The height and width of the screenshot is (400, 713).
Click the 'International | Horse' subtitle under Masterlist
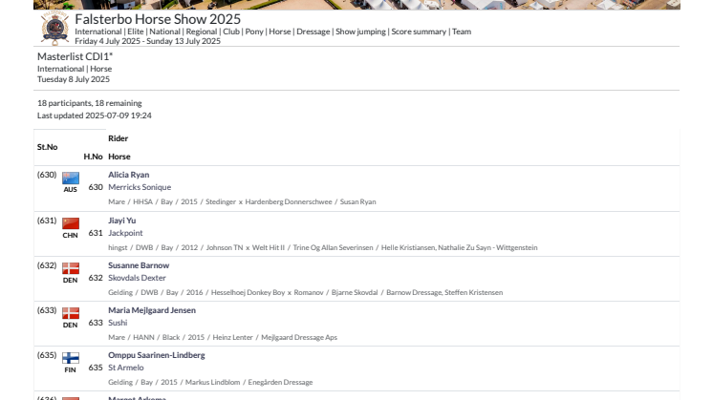(75, 69)
